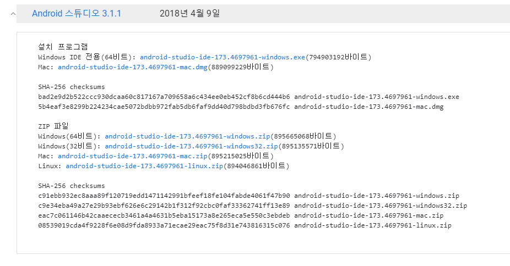This screenshot has width=510, height=266.
Task: Download android-studio-ide-173.4697961-windows32.zip file
Action: (x=191, y=146)
